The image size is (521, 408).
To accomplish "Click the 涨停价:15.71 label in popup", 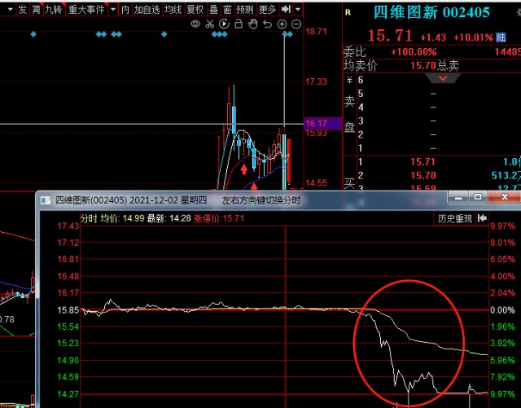I will click(x=219, y=218).
